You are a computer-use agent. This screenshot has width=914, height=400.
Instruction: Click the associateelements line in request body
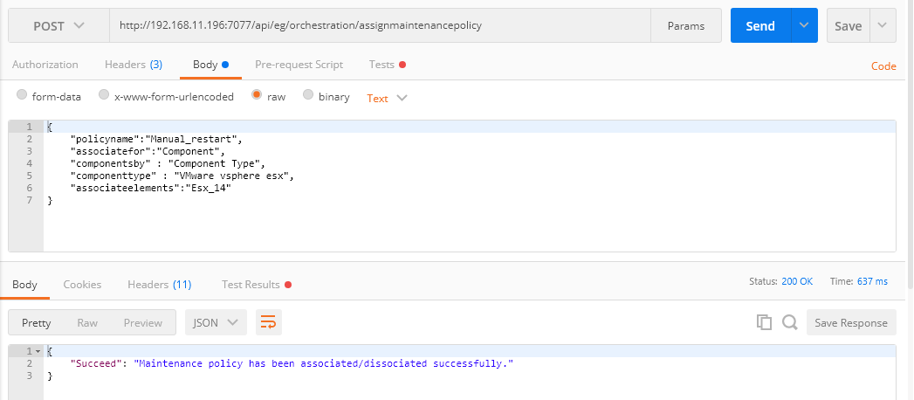150,188
